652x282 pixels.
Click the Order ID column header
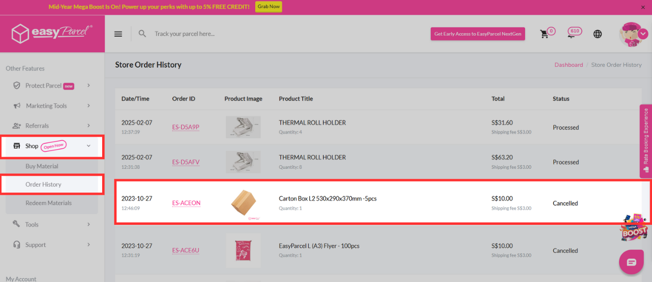point(184,99)
